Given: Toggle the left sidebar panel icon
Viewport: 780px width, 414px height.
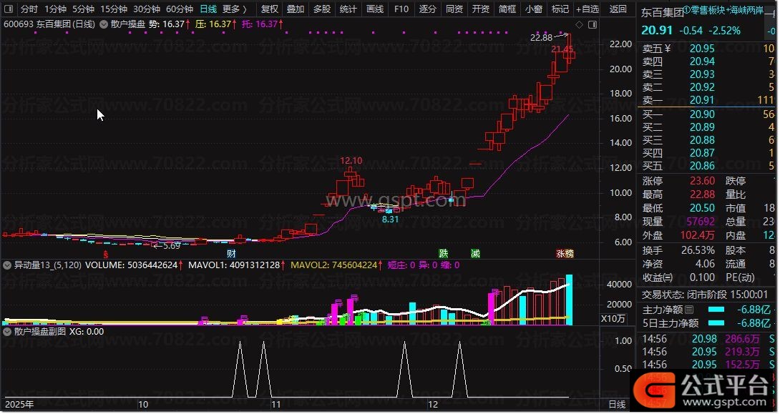Looking at the screenshot, I should [x=9, y=9].
